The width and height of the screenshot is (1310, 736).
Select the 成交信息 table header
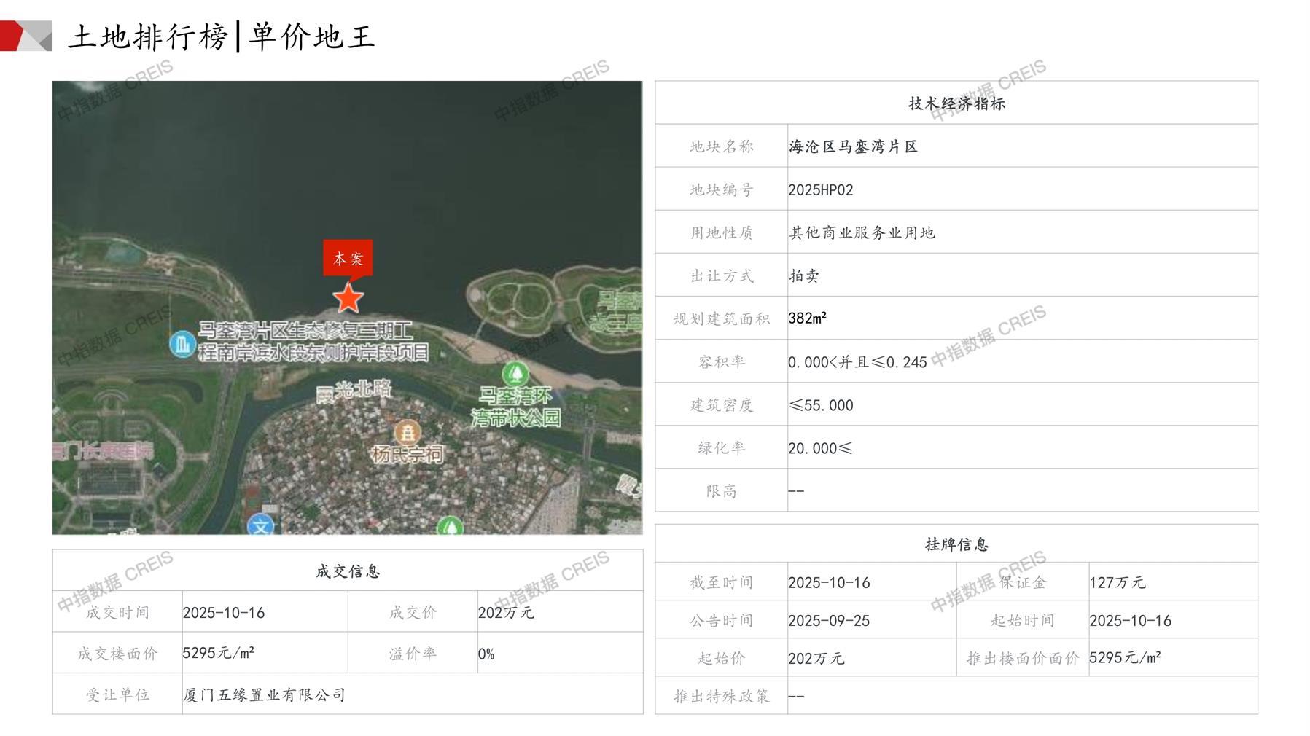tap(348, 571)
